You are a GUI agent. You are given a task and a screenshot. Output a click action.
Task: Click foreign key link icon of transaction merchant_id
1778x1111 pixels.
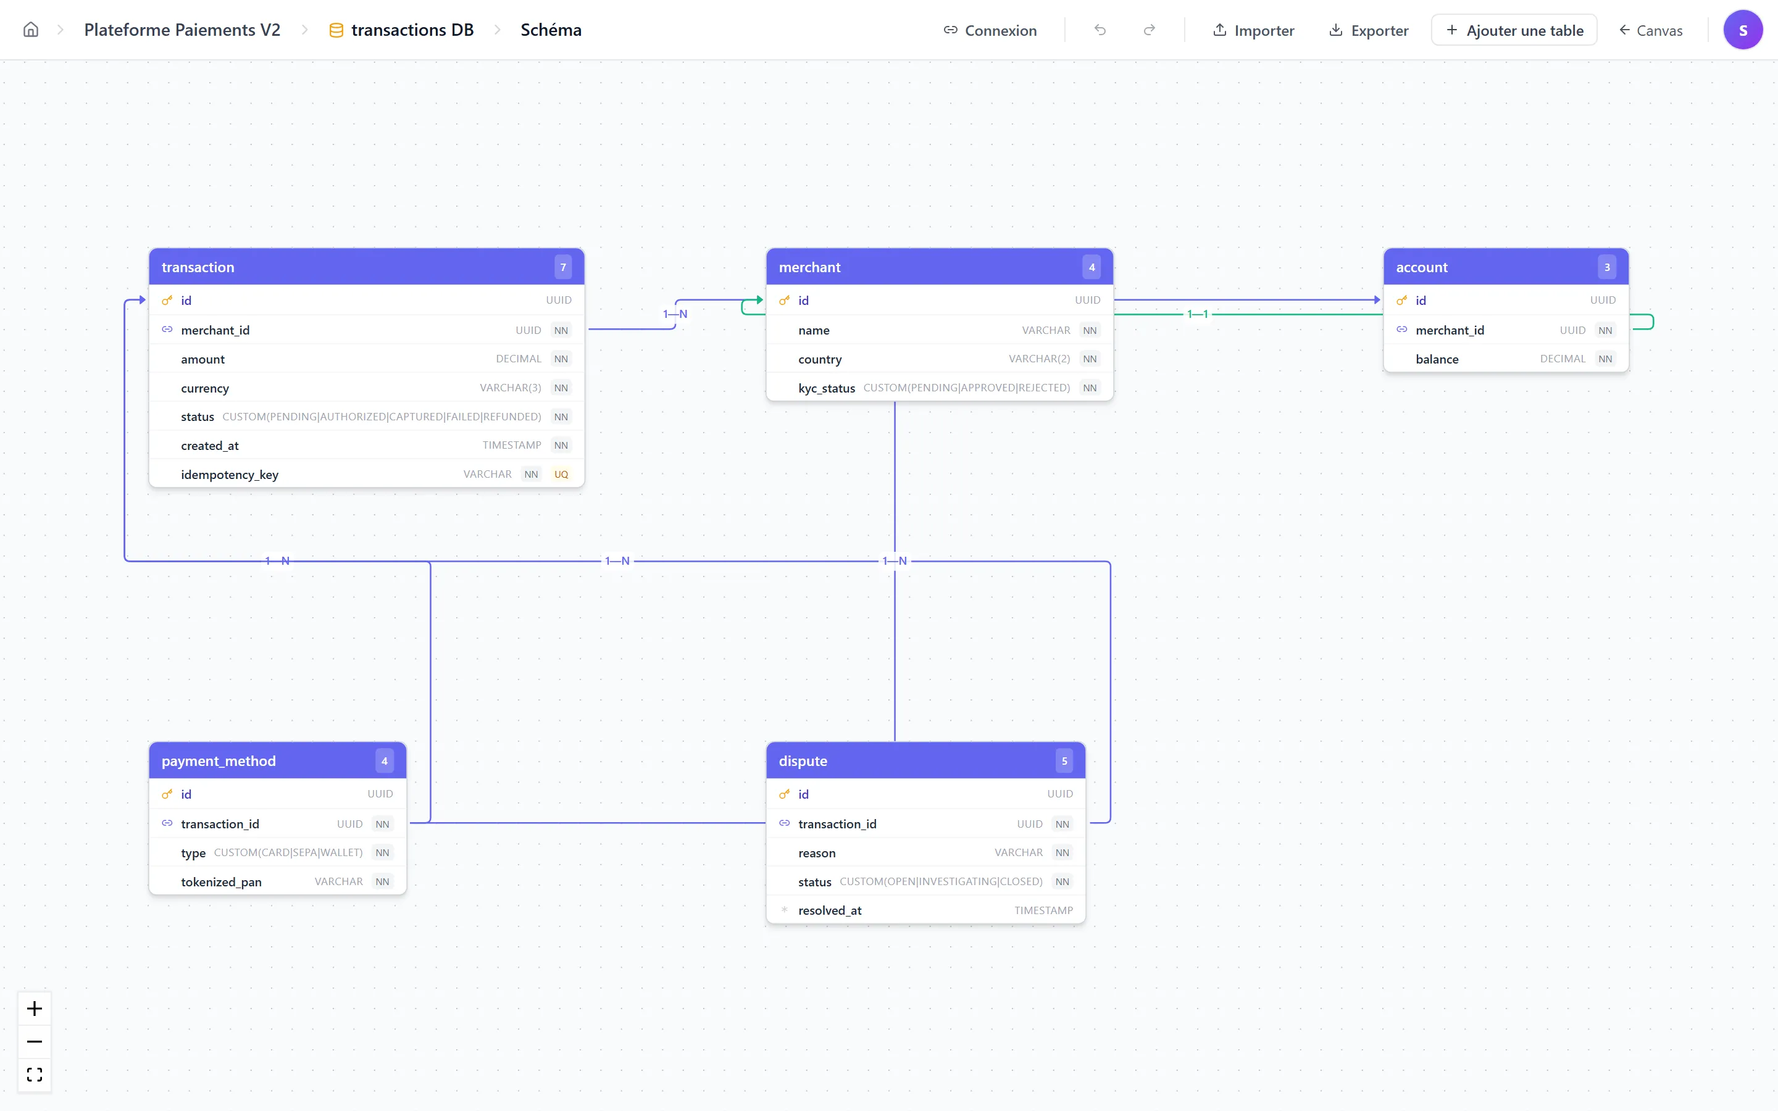[x=167, y=329]
